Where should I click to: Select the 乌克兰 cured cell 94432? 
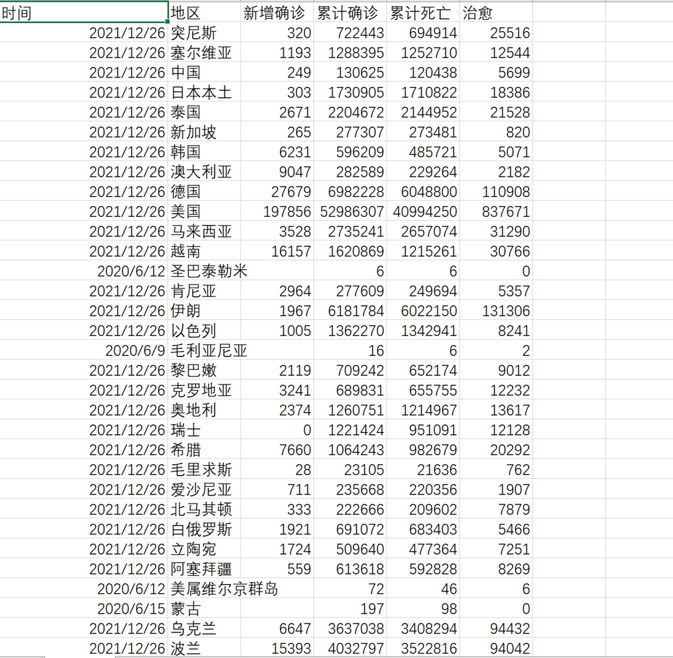pyautogui.click(x=496, y=629)
